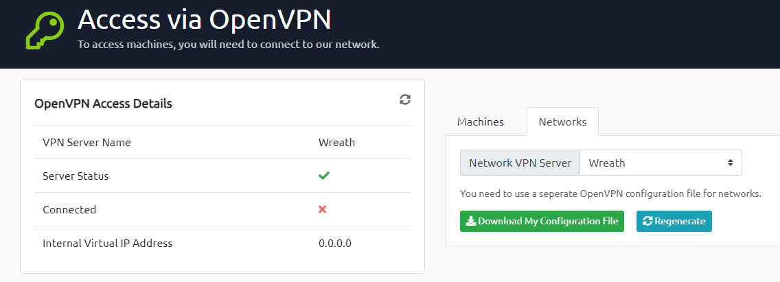Click the sync icon on Regenerate button

click(647, 222)
